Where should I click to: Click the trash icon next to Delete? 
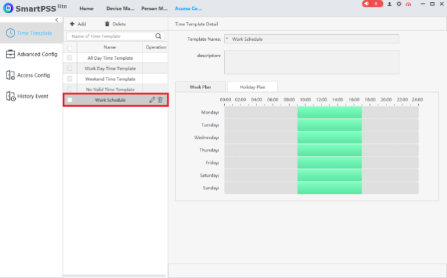click(107, 24)
